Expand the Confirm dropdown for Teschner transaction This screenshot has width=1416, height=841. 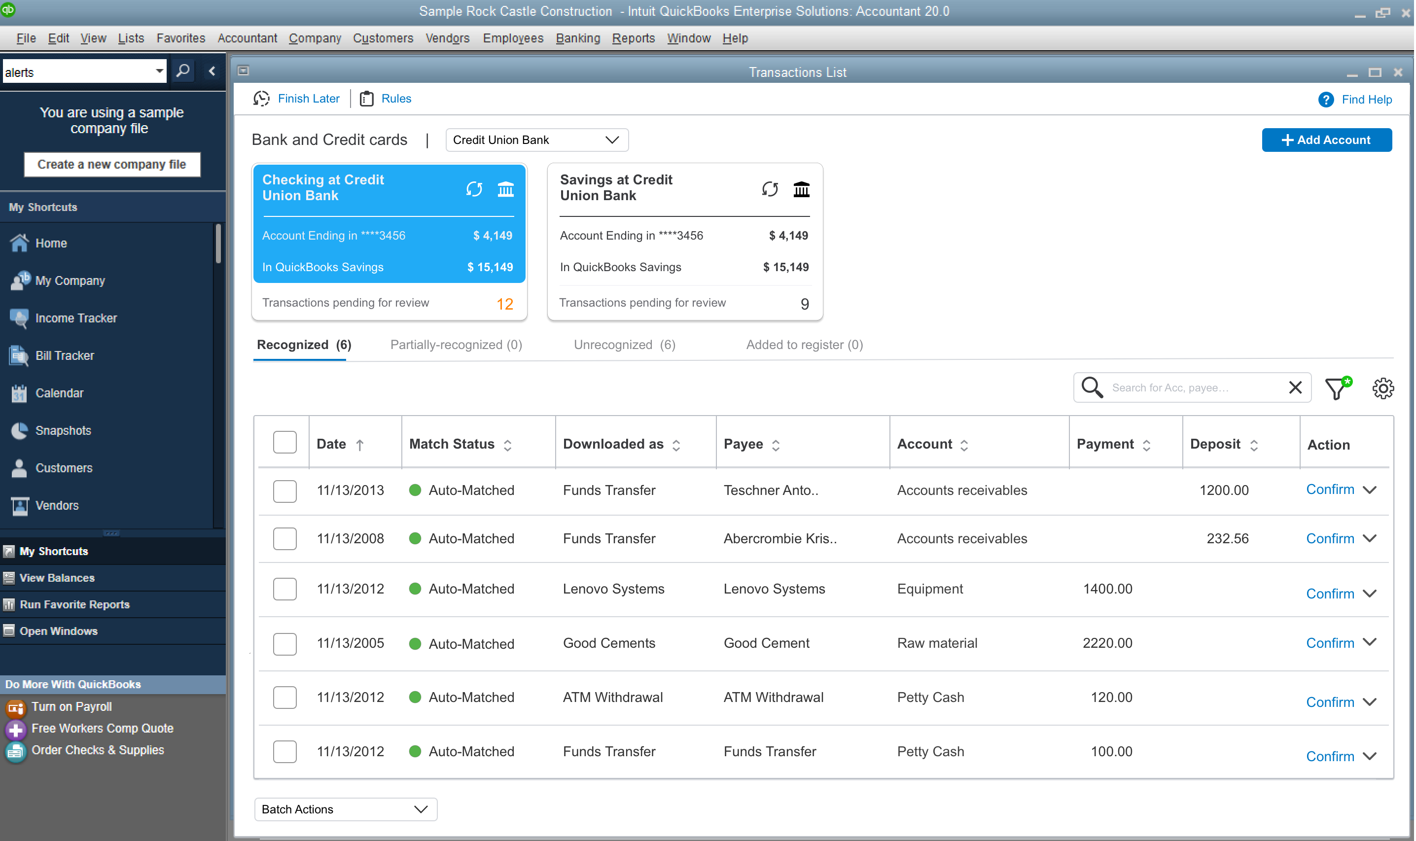1374,490
